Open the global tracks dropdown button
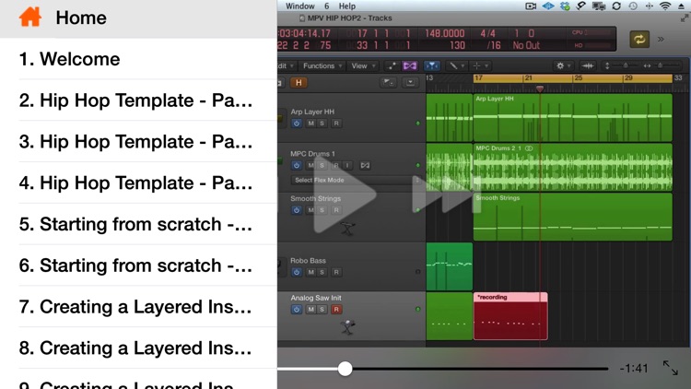Screen dimensions: 691x389 (410, 82)
